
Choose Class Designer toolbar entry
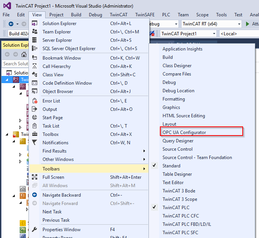pos(177,66)
